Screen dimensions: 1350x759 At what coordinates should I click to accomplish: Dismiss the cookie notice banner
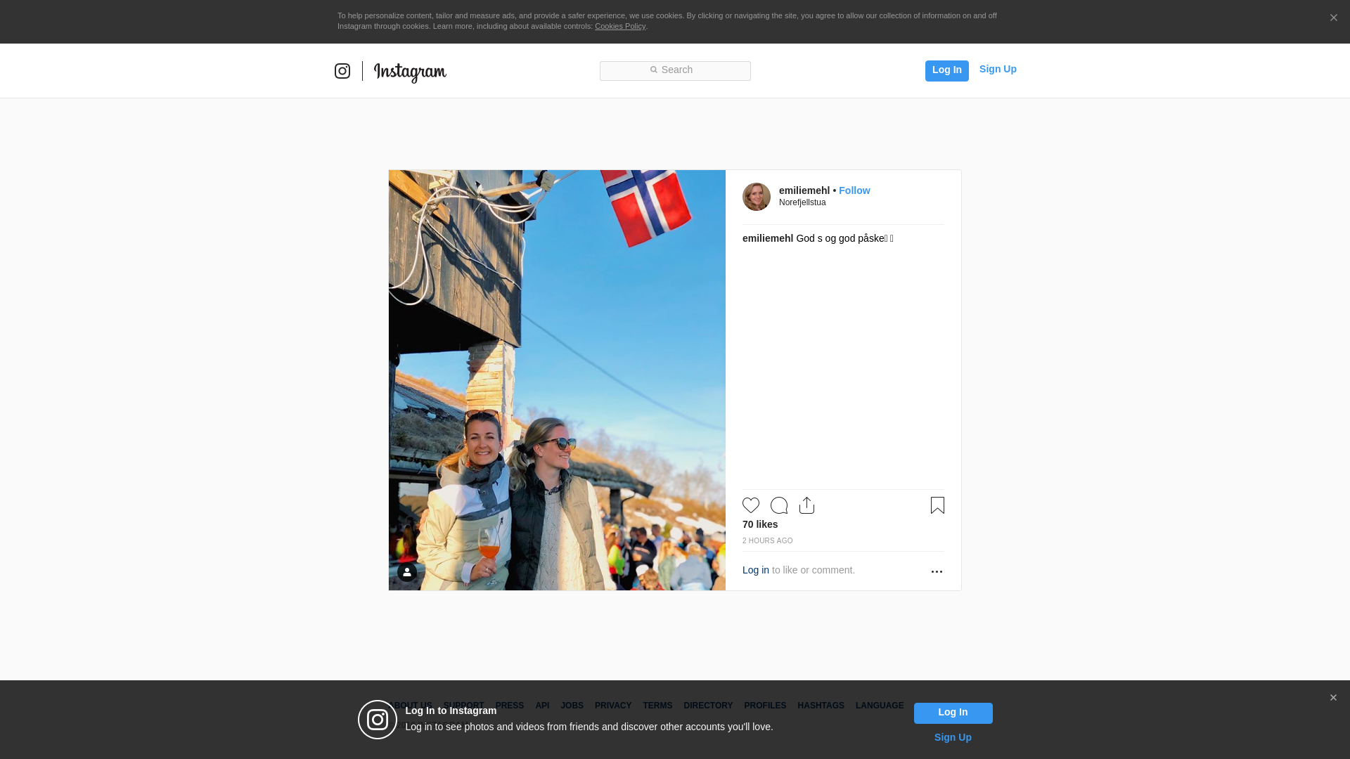pos(1333,18)
